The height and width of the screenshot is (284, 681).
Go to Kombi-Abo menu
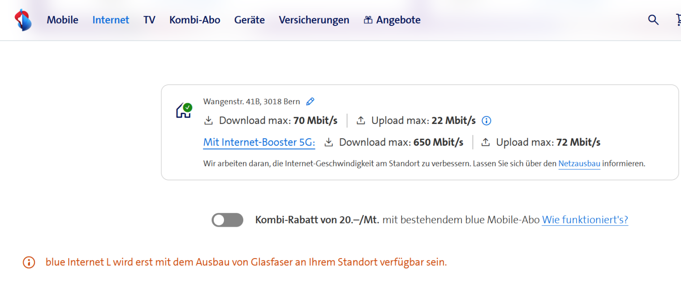tap(194, 20)
